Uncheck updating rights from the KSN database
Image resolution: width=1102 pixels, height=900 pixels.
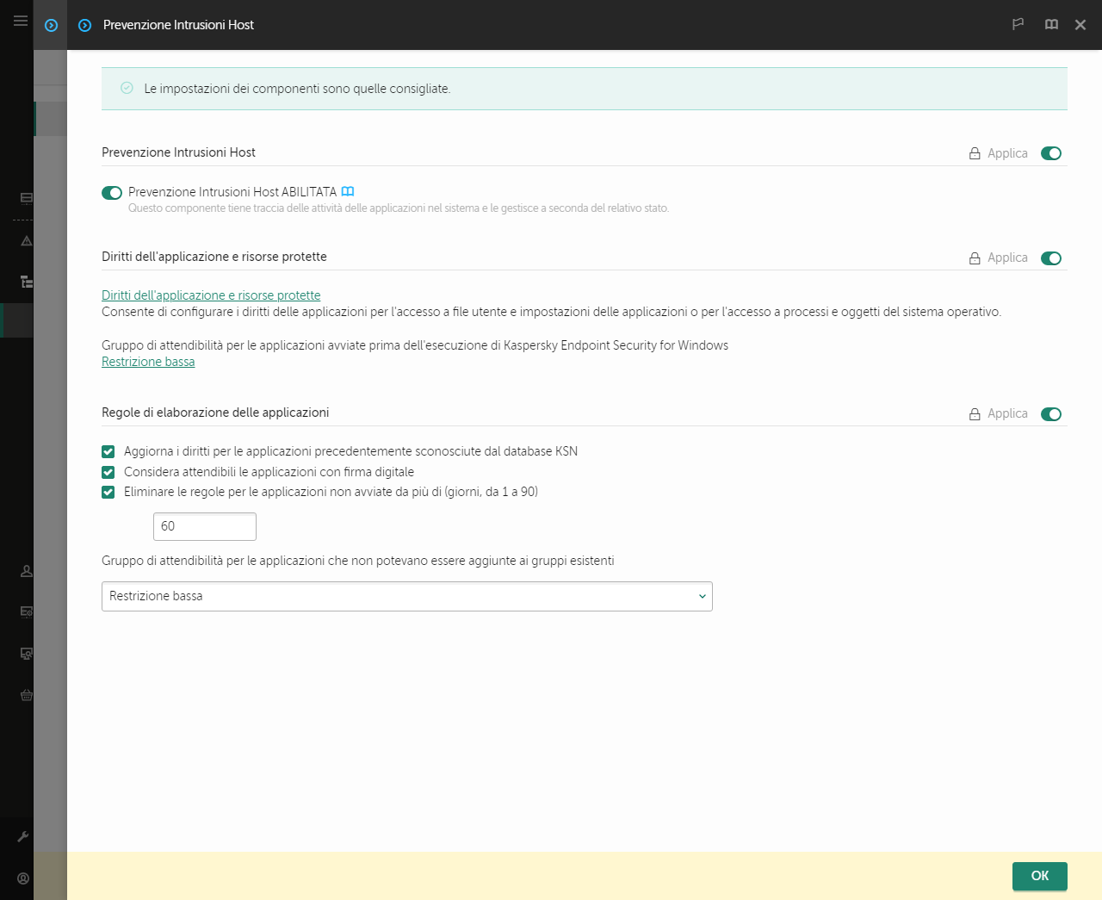pyautogui.click(x=108, y=451)
